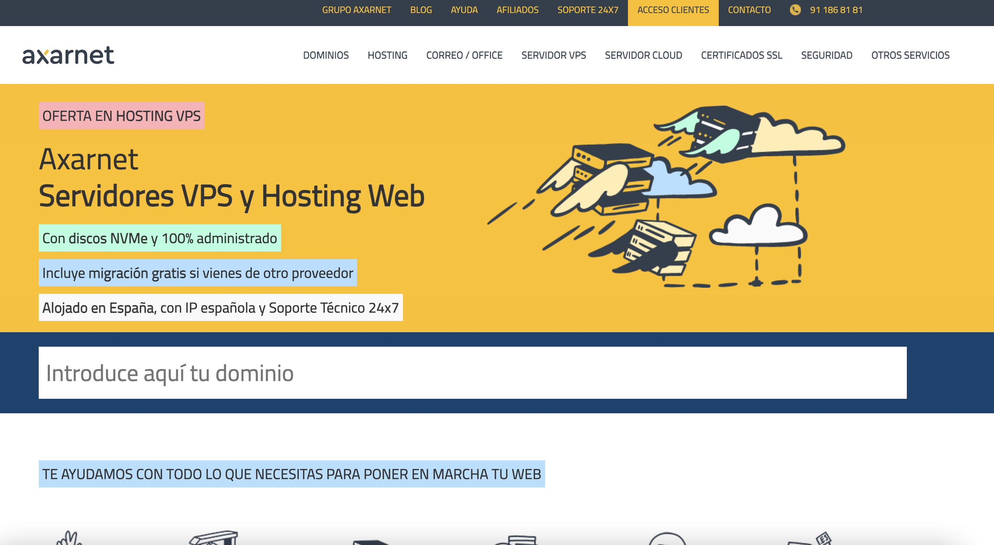Click the Servidores VPS y Hosting Web heading
The width and height of the screenshot is (994, 545).
pyautogui.click(x=231, y=196)
